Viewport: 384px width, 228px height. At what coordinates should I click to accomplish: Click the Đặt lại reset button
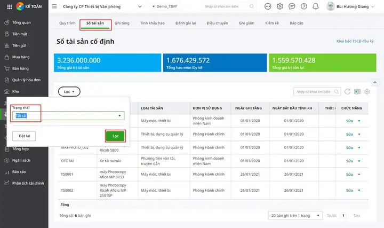24,136
